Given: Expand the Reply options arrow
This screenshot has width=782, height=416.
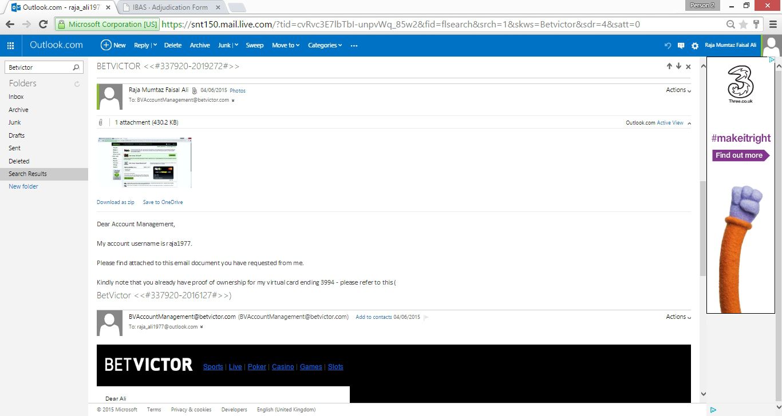Looking at the screenshot, I should pyautogui.click(x=155, y=45).
